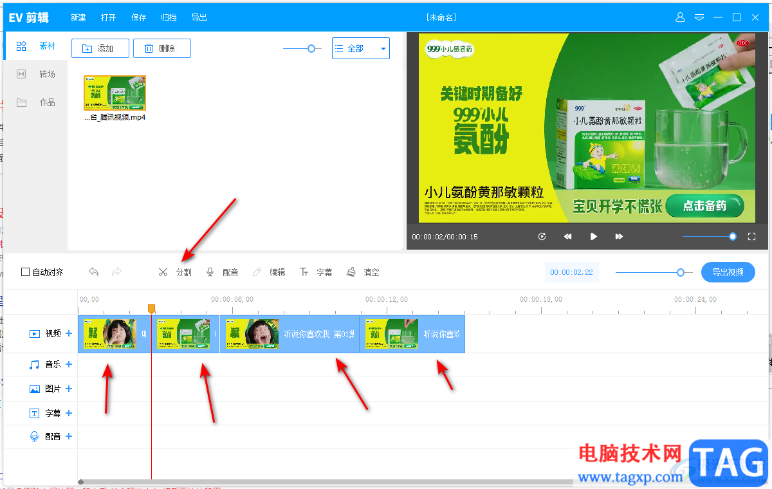Select the 腾讯视频.mp4 material thumbnail

115,93
